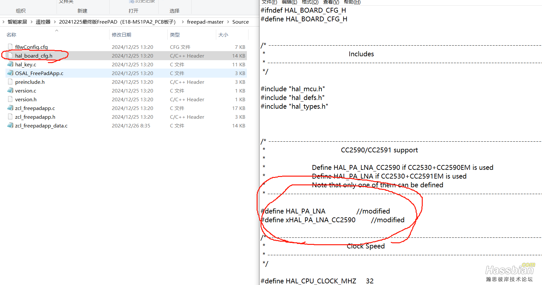Sort files by 类型 column header
The height and width of the screenshot is (285, 542).
click(x=175, y=35)
